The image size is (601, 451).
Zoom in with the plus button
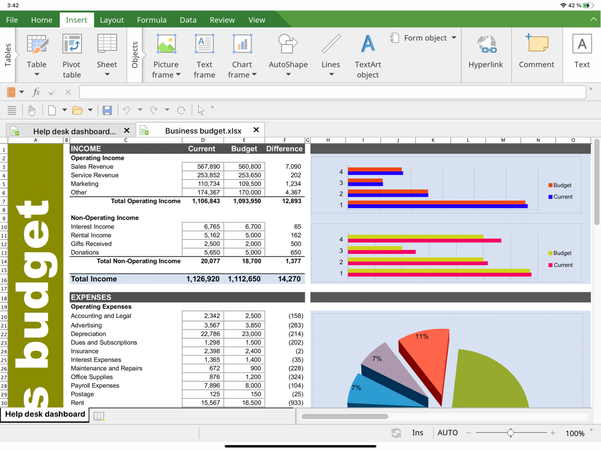(x=553, y=433)
